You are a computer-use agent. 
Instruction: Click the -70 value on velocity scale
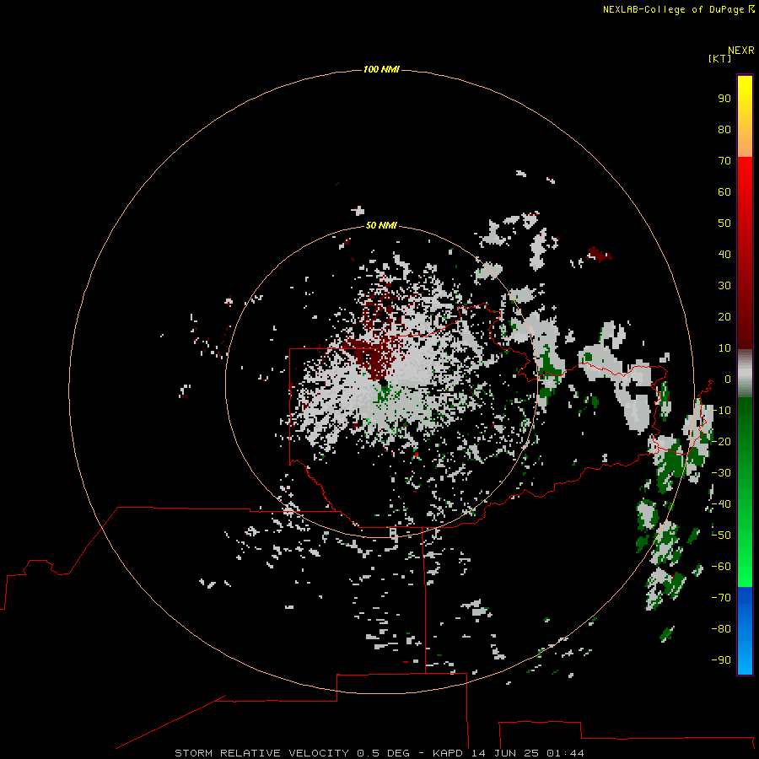721,598
